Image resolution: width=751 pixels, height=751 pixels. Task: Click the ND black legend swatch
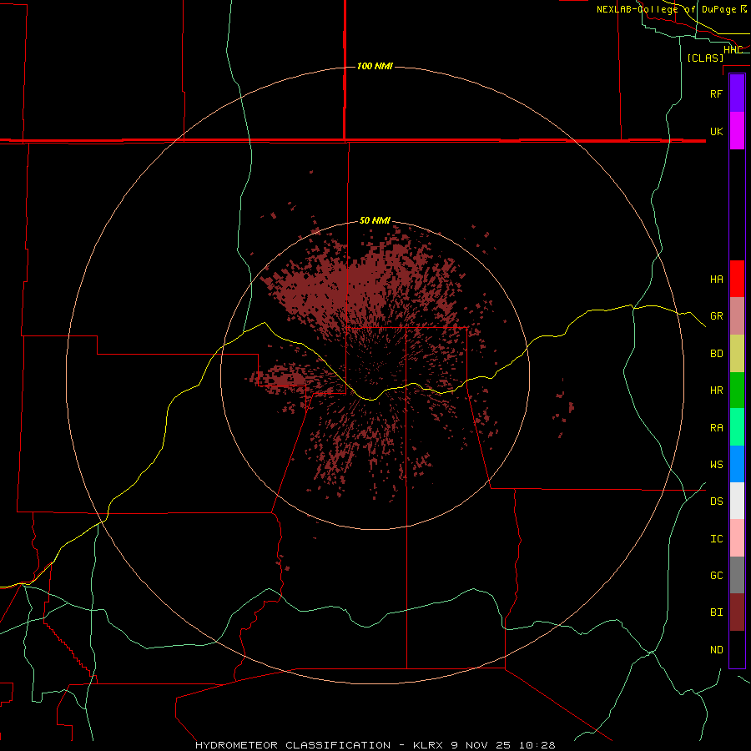click(737, 649)
